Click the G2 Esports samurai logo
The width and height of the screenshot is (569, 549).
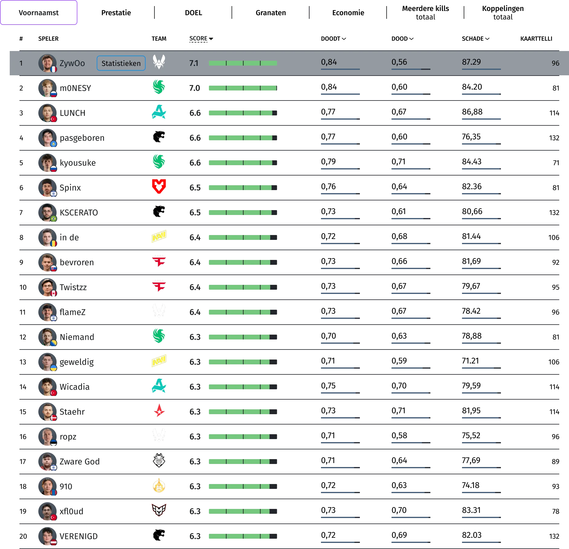pyautogui.click(x=159, y=461)
